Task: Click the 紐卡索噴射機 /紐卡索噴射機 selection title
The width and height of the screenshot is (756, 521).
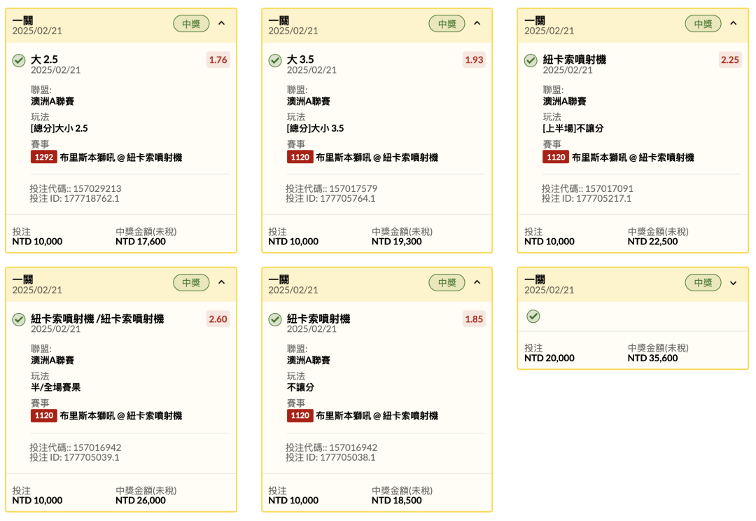Action: 97,319
